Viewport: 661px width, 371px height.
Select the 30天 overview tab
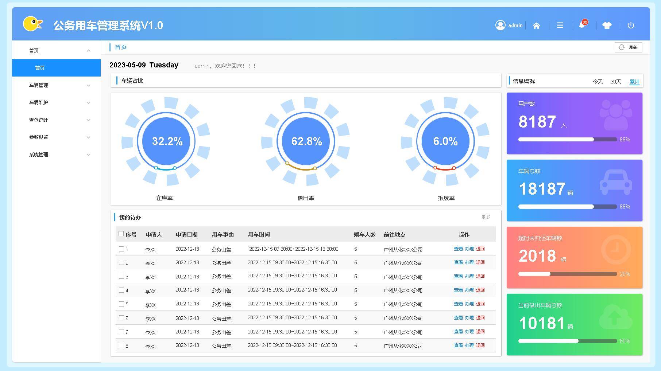point(616,82)
